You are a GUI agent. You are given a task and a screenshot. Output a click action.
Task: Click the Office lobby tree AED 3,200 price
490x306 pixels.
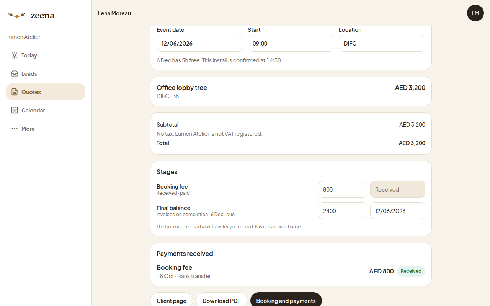(x=410, y=88)
